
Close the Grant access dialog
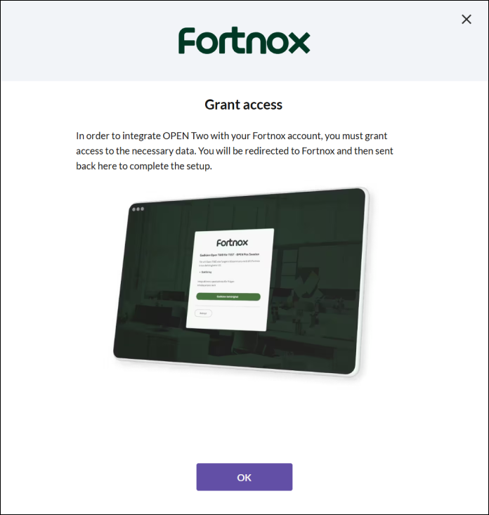(x=467, y=20)
